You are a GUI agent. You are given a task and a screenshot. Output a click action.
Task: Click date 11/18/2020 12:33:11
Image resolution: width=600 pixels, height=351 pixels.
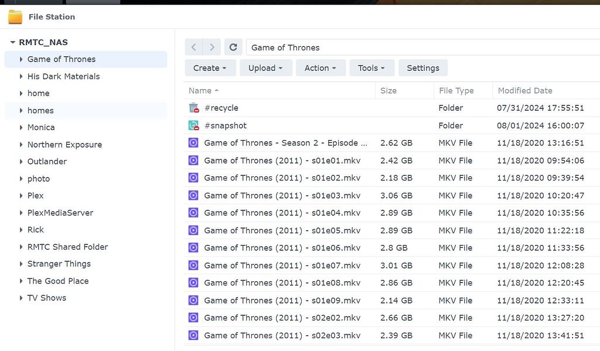pos(540,300)
